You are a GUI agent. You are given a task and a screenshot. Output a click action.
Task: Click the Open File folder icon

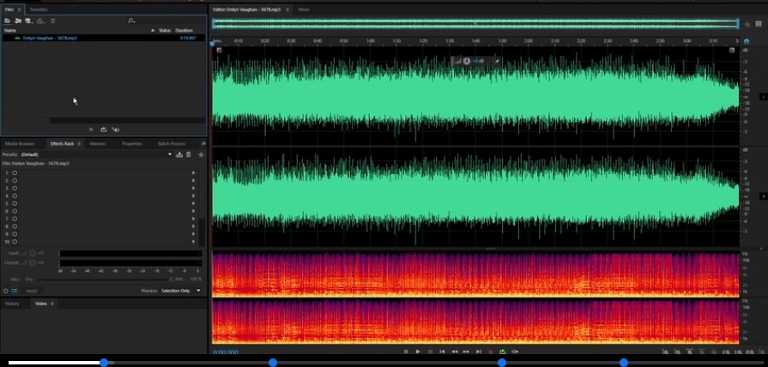pos(8,21)
